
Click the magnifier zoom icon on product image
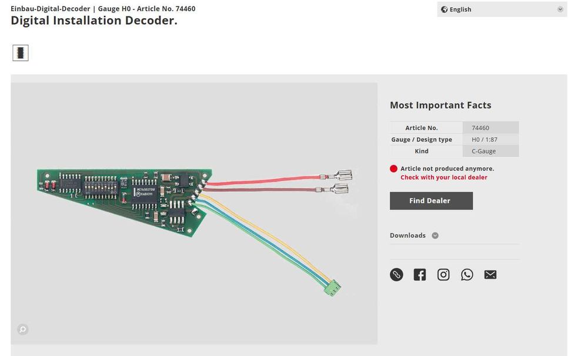pyautogui.click(x=23, y=329)
